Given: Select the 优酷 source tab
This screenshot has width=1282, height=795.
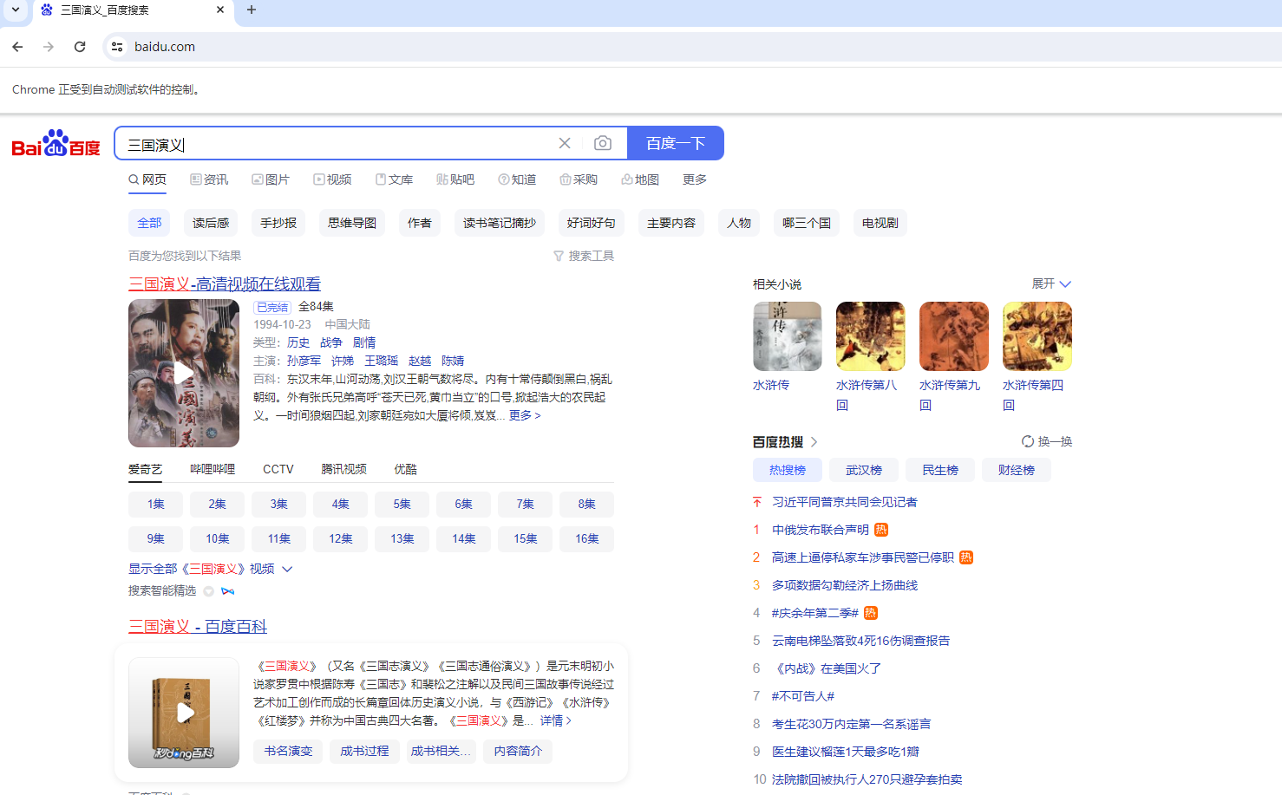Looking at the screenshot, I should tap(405, 469).
